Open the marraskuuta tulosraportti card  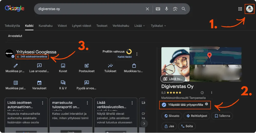pos(71,115)
